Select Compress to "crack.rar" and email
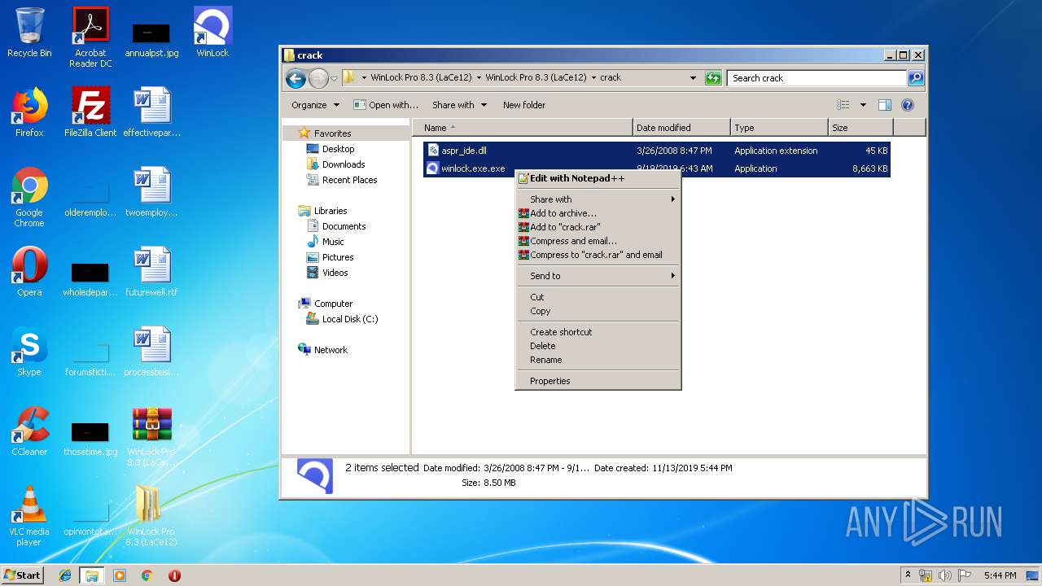 598,255
